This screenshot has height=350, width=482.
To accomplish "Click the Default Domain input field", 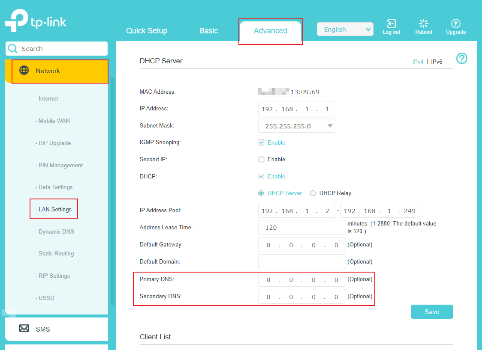I will pyautogui.click(x=301, y=261).
